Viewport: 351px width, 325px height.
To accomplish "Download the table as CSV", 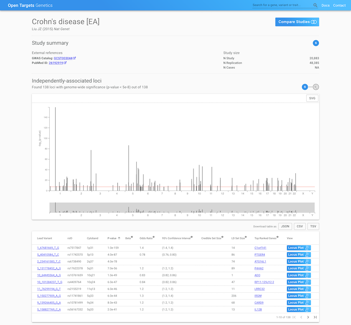I will coord(300,226).
